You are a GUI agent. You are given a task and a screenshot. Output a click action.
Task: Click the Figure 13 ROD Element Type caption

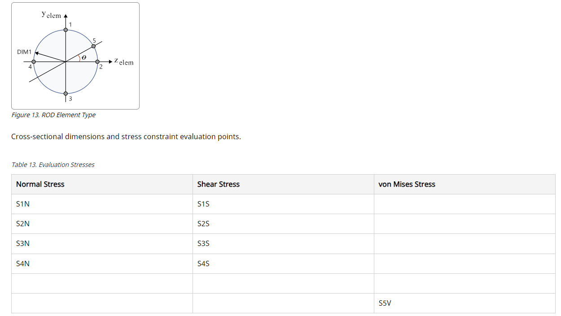[x=53, y=115]
